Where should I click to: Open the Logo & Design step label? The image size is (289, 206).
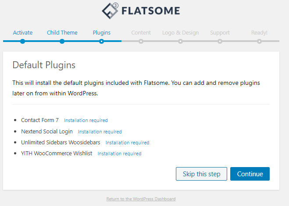coord(180,33)
